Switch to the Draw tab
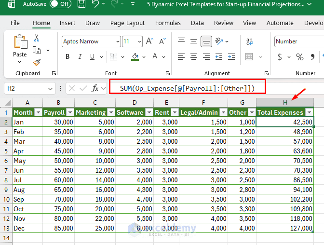 93,23
